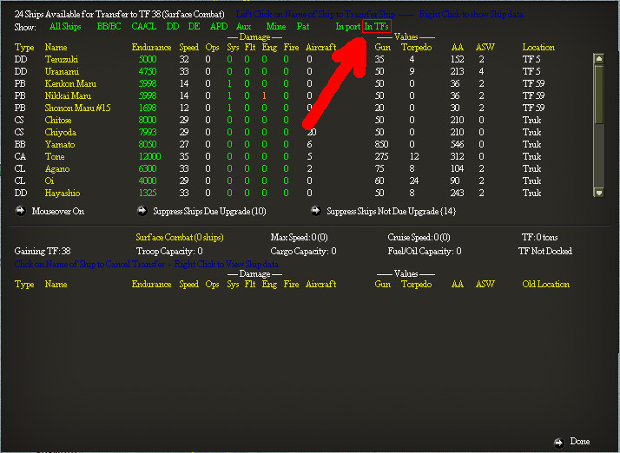The image size is (620, 453).
Task: Click Cargo Capacity: 0 text
Action: 303,251
